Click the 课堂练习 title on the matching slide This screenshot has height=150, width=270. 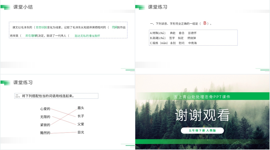23,83
